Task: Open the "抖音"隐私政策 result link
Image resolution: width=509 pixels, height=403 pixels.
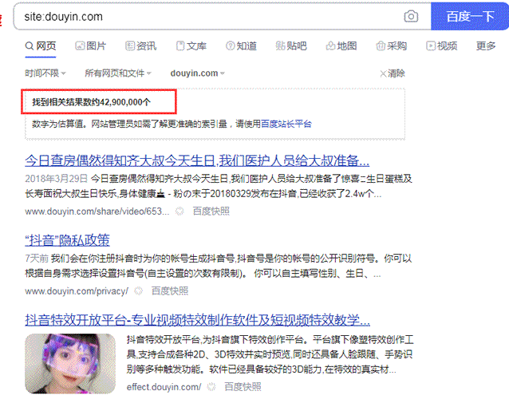Action: point(68,240)
